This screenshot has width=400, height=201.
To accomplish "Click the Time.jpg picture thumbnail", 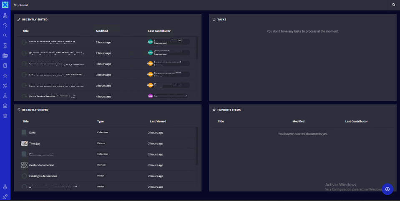I will (24, 143).
